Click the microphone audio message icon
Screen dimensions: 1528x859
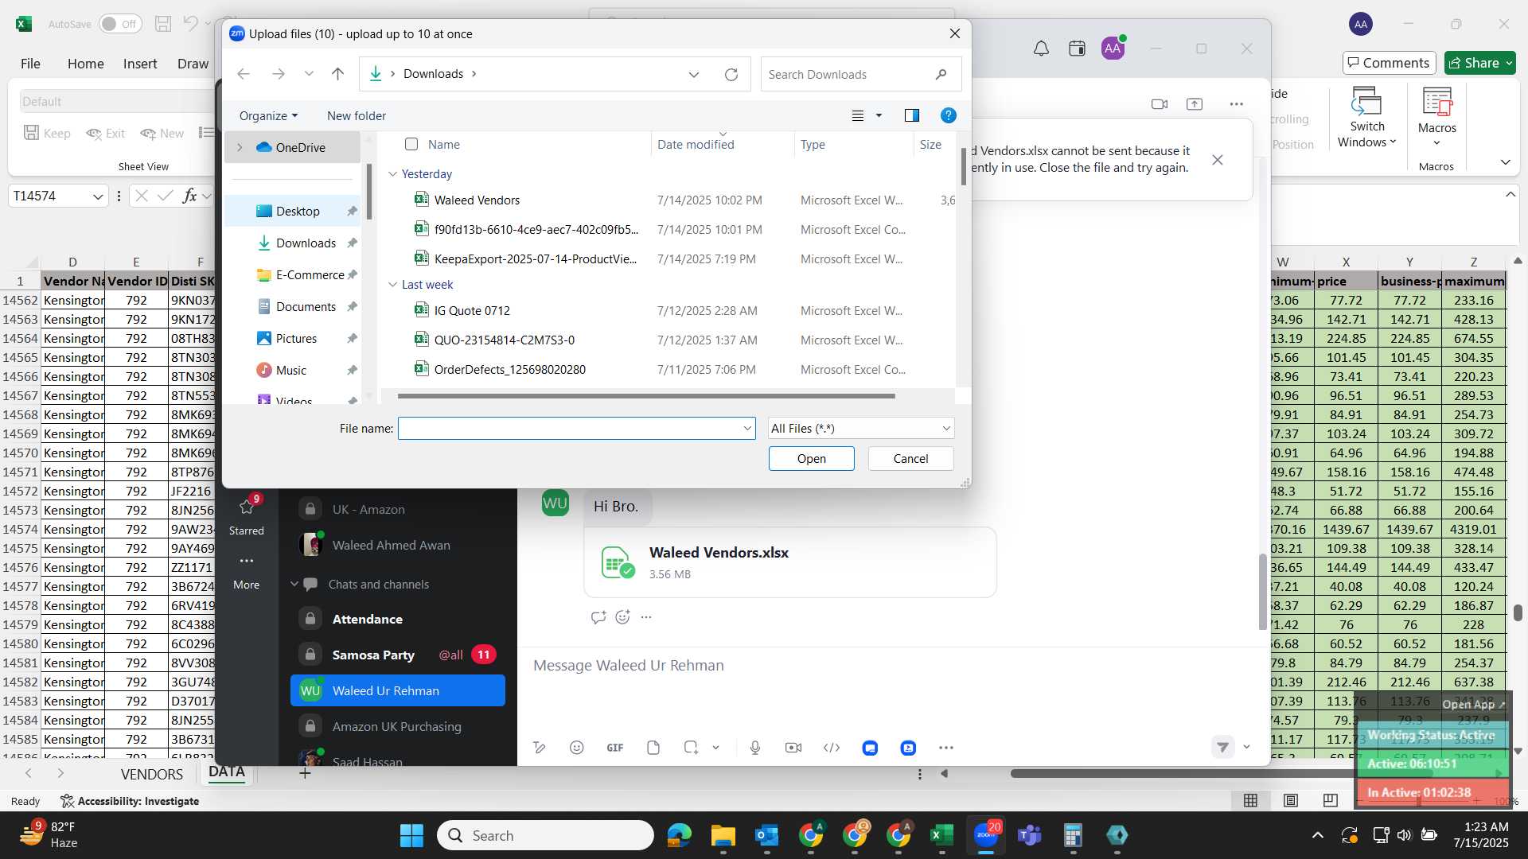pyautogui.click(x=755, y=748)
